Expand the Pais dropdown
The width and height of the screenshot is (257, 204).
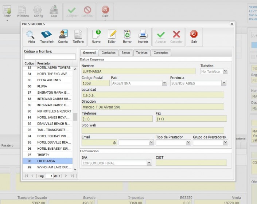click(164, 83)
